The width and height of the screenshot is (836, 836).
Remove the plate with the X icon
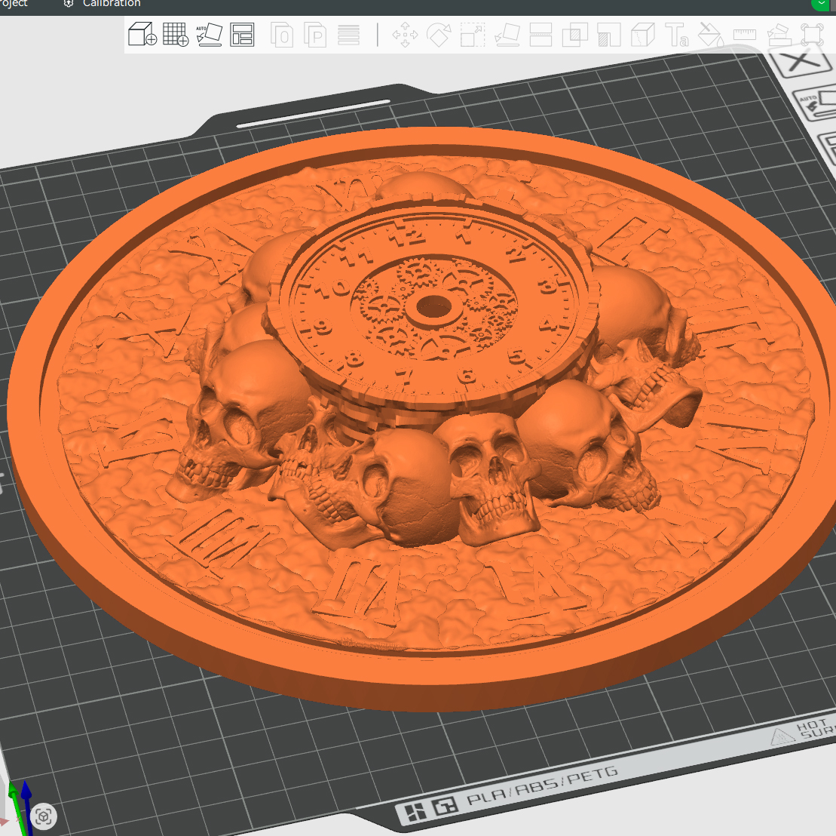(x=801, y=62)
